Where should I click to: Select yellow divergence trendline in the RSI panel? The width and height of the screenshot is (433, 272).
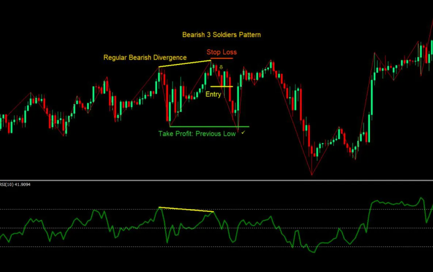[x=186, y=209]
